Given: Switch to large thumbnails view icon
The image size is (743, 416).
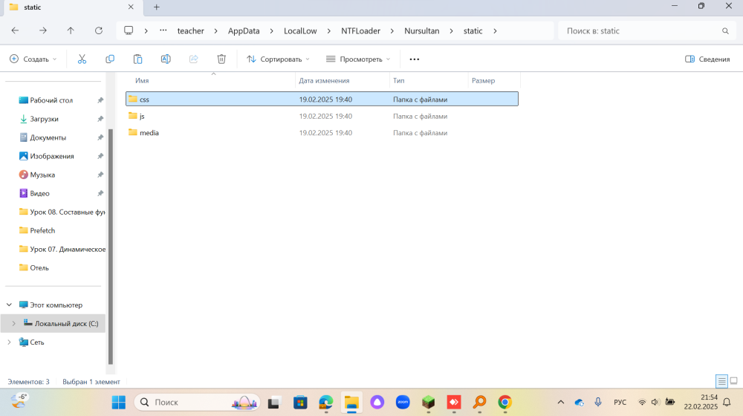Looking at the screenshot, I should coord(733,381).
